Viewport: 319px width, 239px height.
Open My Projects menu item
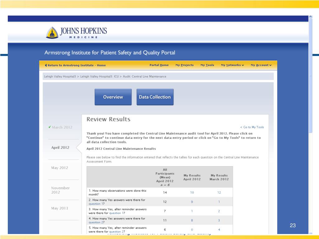click(184, 65)
